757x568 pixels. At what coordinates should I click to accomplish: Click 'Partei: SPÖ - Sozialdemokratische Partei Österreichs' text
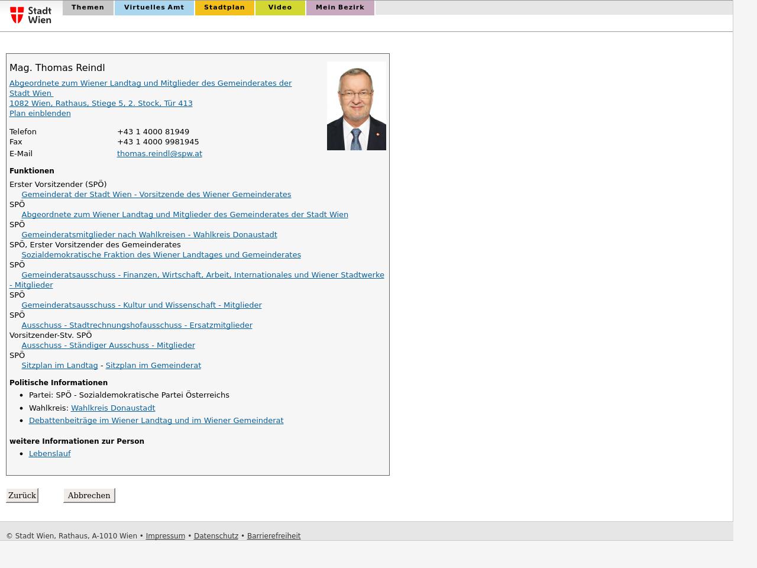(129, 395)
